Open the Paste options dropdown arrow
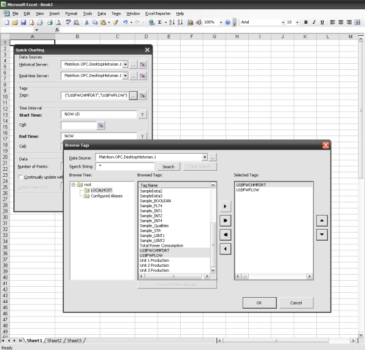365x350 pixels. point(109,22)
